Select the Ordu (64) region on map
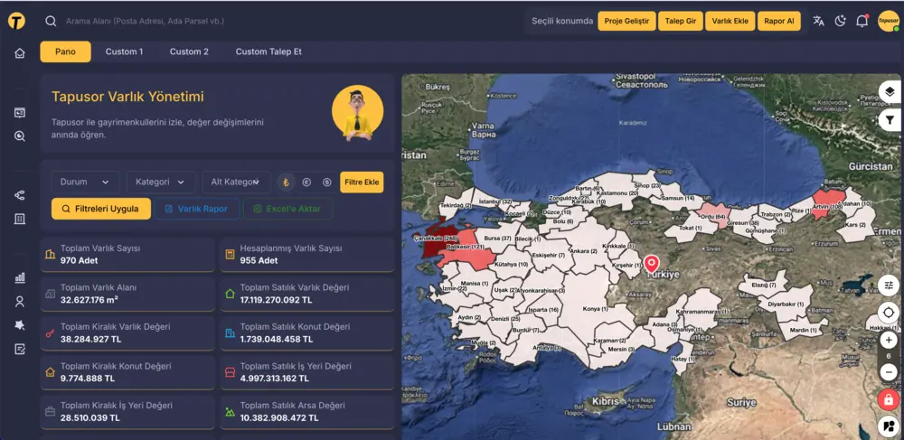 point(714,216)
